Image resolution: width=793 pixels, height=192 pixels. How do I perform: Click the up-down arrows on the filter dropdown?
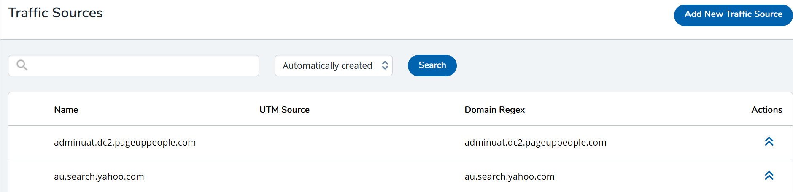[385, 65]
